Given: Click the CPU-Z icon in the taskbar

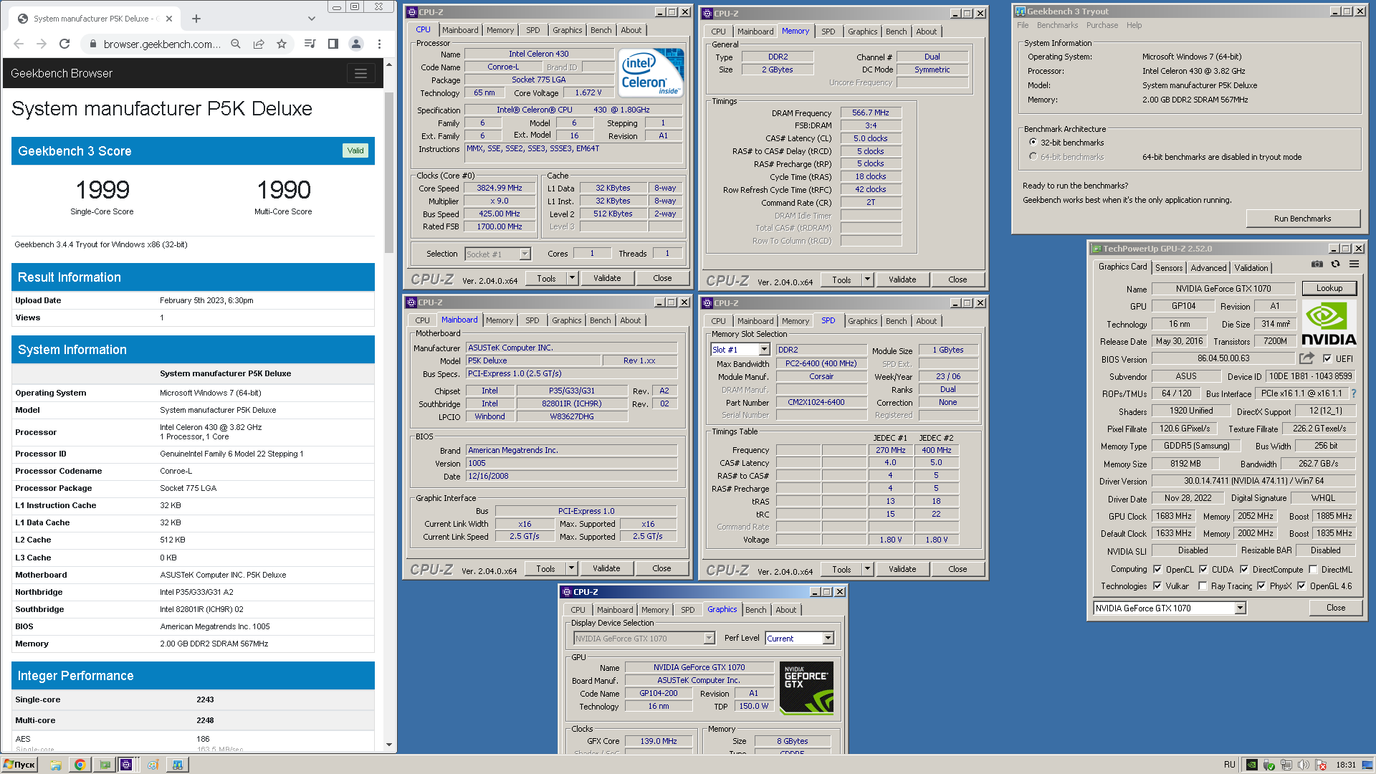Looking at the screenshot, I should click(126, 765).
